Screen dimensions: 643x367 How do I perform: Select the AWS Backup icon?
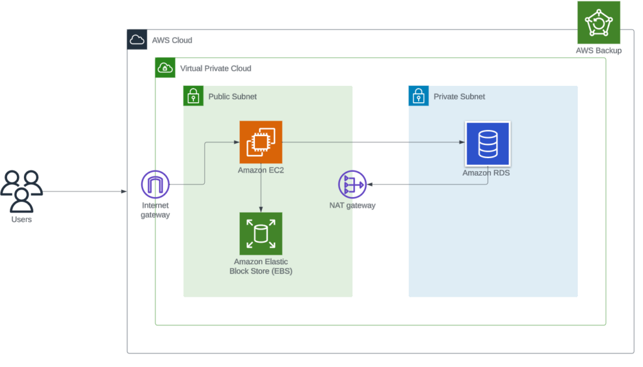click(598, 23)
